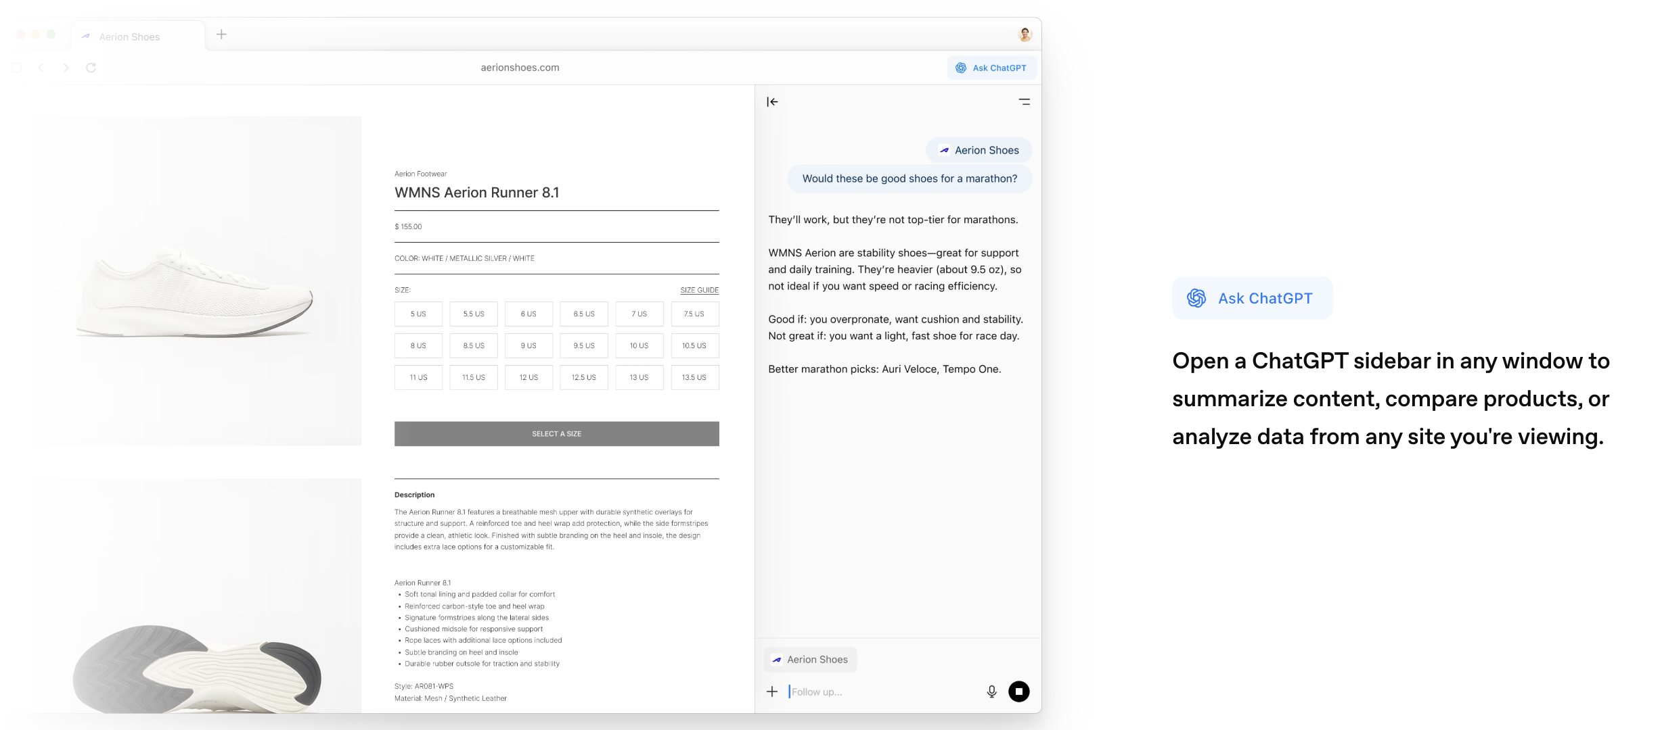Click the plus attachment icon in chat

coord(772,691)
